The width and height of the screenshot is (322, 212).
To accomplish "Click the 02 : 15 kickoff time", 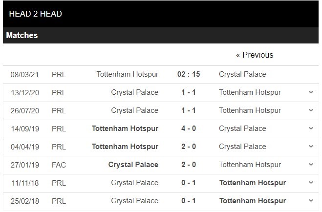I will tap(188, 74).
